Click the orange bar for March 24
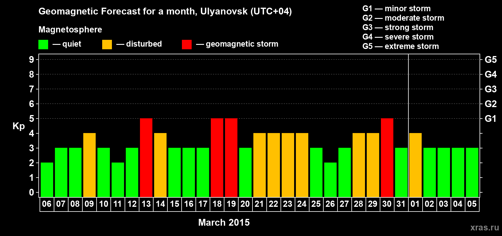 [x=302, y=165]
